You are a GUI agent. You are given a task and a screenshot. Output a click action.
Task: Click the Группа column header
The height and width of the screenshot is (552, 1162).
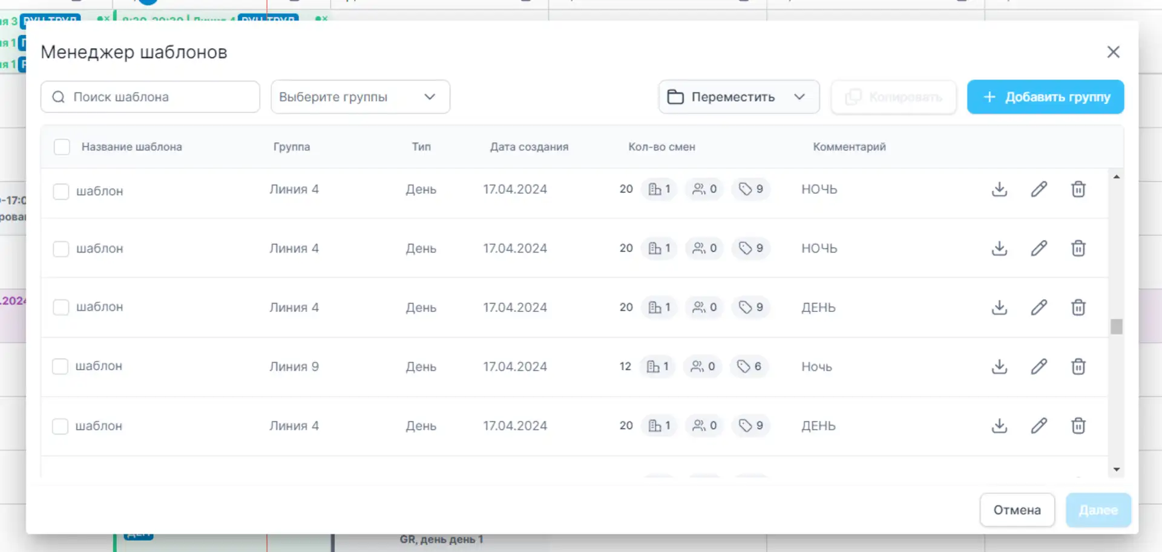pyautogui.click(x=292, y=147)
